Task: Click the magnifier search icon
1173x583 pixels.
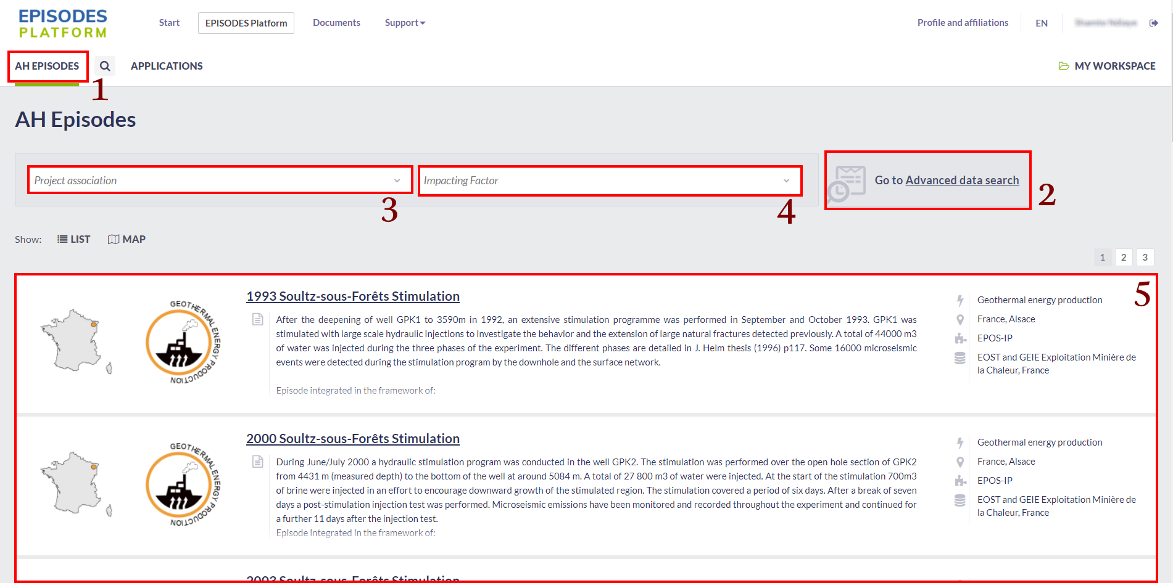Action: coord(105,66)
